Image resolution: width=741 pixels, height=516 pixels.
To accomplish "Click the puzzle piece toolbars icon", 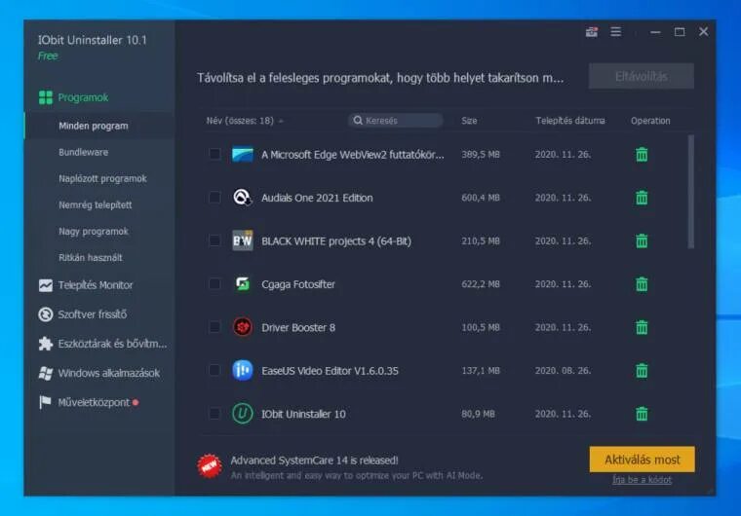I will tap(46, 344).
